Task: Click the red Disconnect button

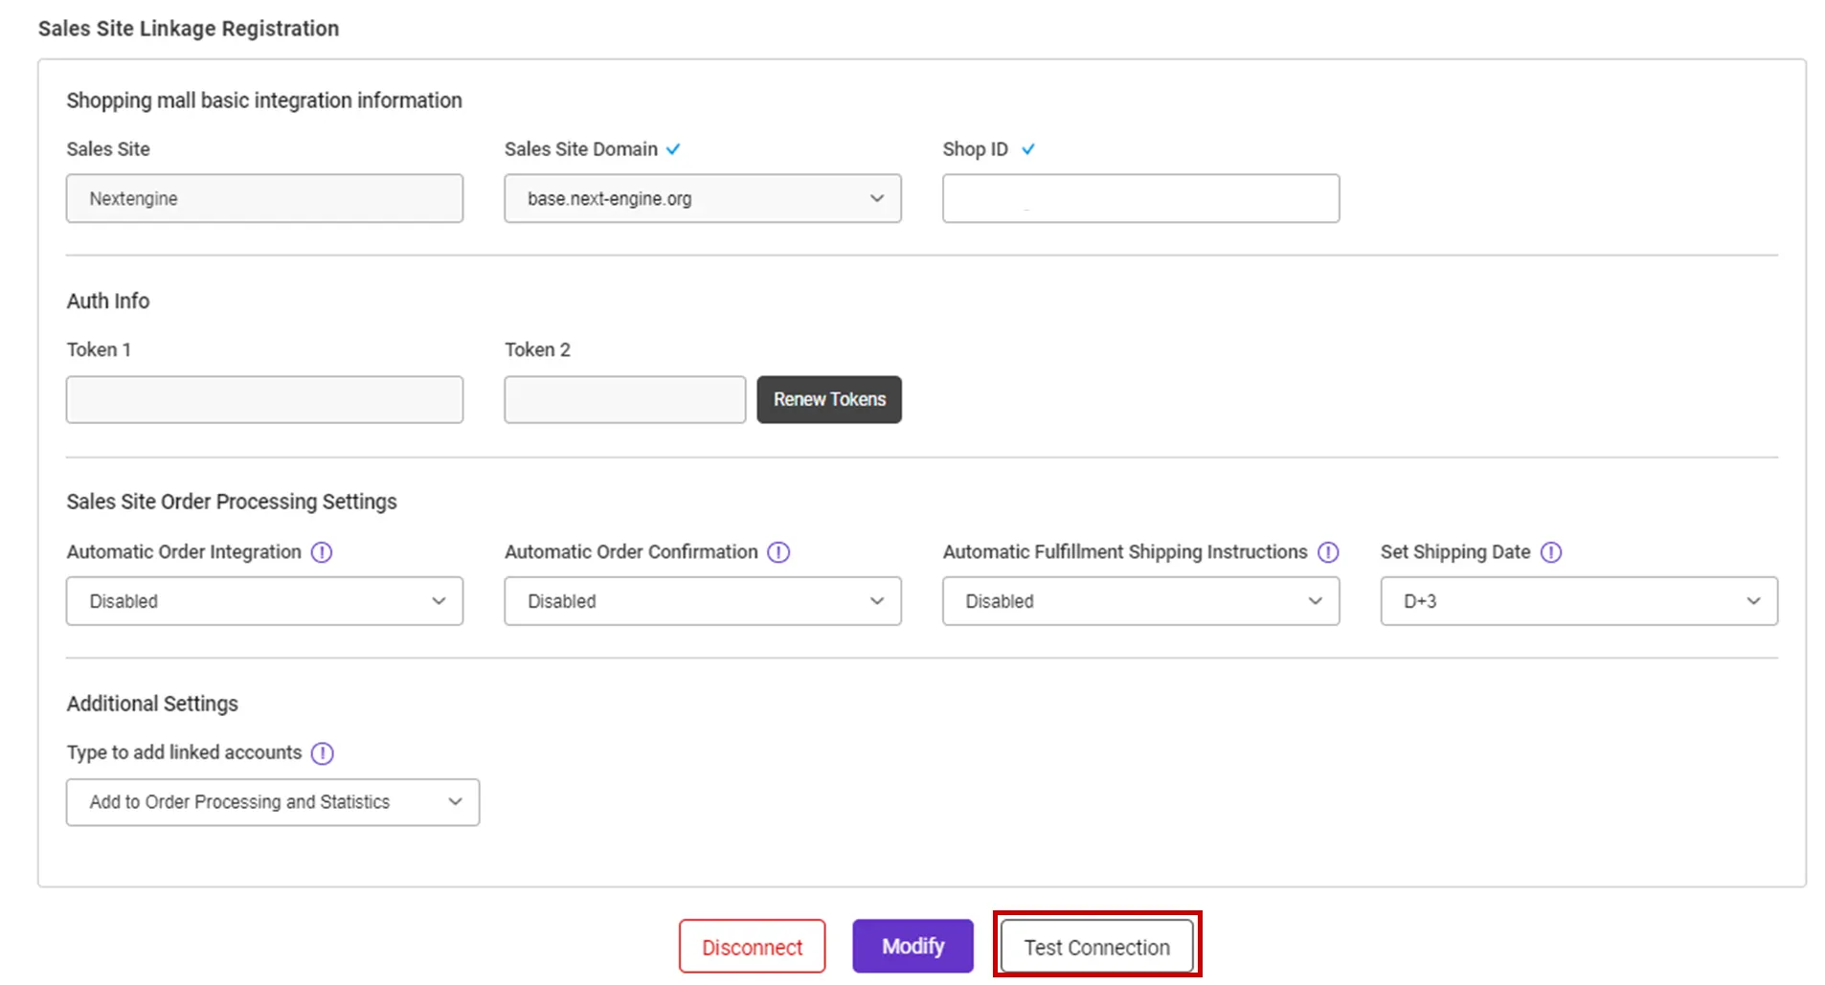Action: 752,947
